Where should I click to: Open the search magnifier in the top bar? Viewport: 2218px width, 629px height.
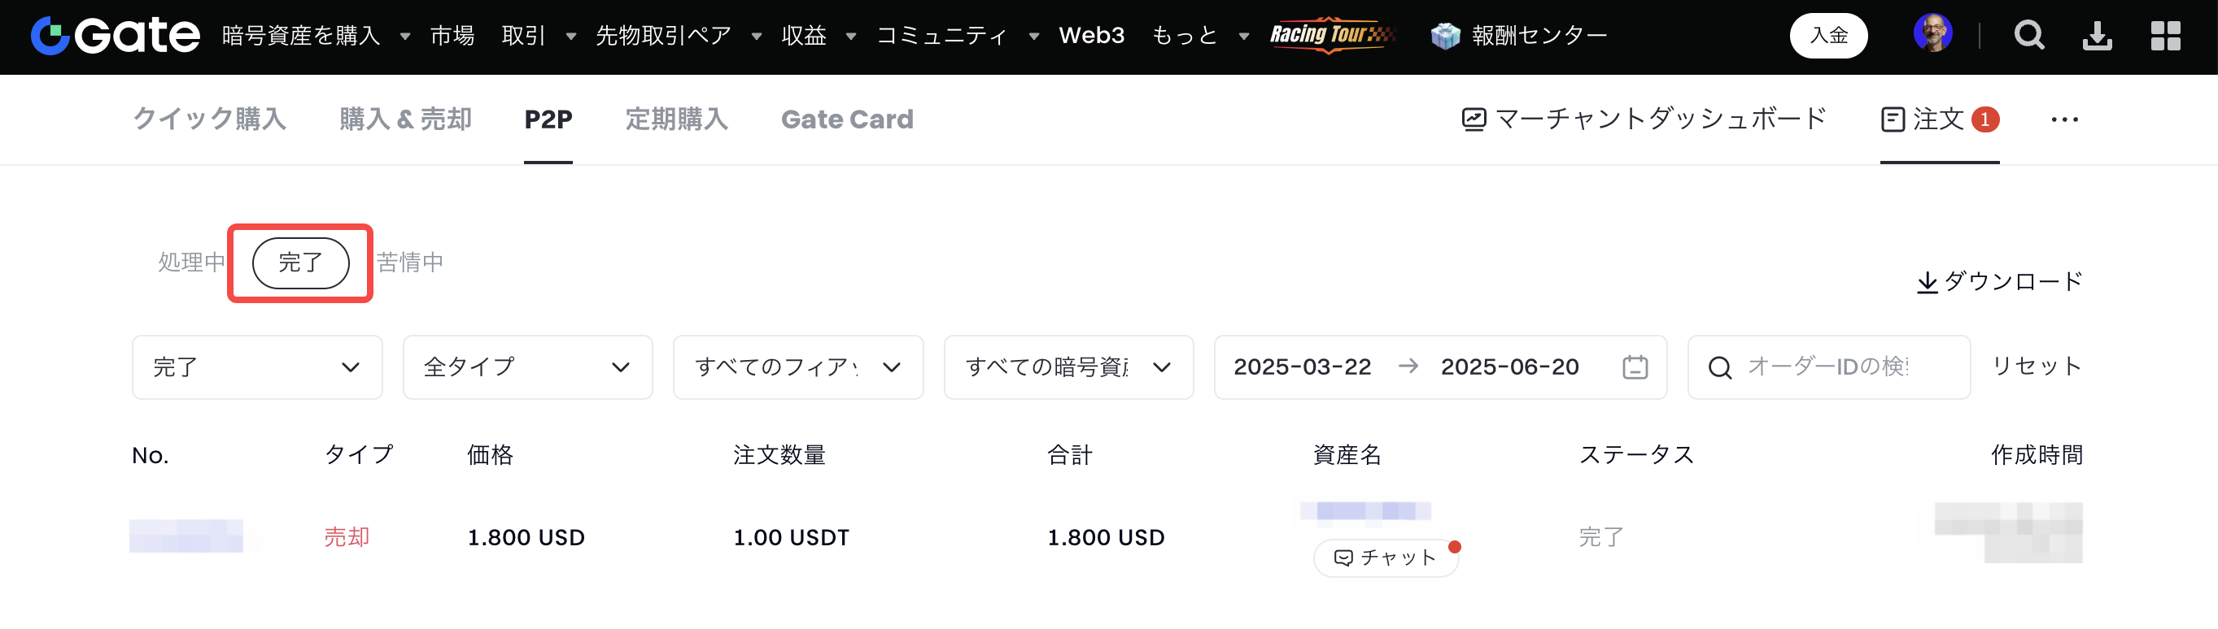tap(2029, 36)
